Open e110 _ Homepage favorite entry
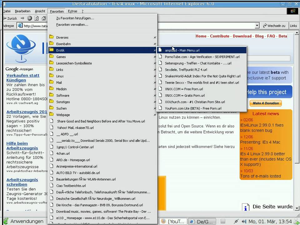Image resolution: width=300 pixels, height=225 pixels. click(103, 218)
